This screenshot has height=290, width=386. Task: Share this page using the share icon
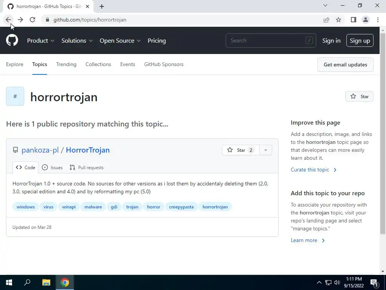326,20
